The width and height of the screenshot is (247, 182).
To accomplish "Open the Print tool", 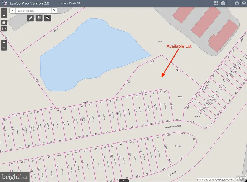I will (x=244, y=3).
